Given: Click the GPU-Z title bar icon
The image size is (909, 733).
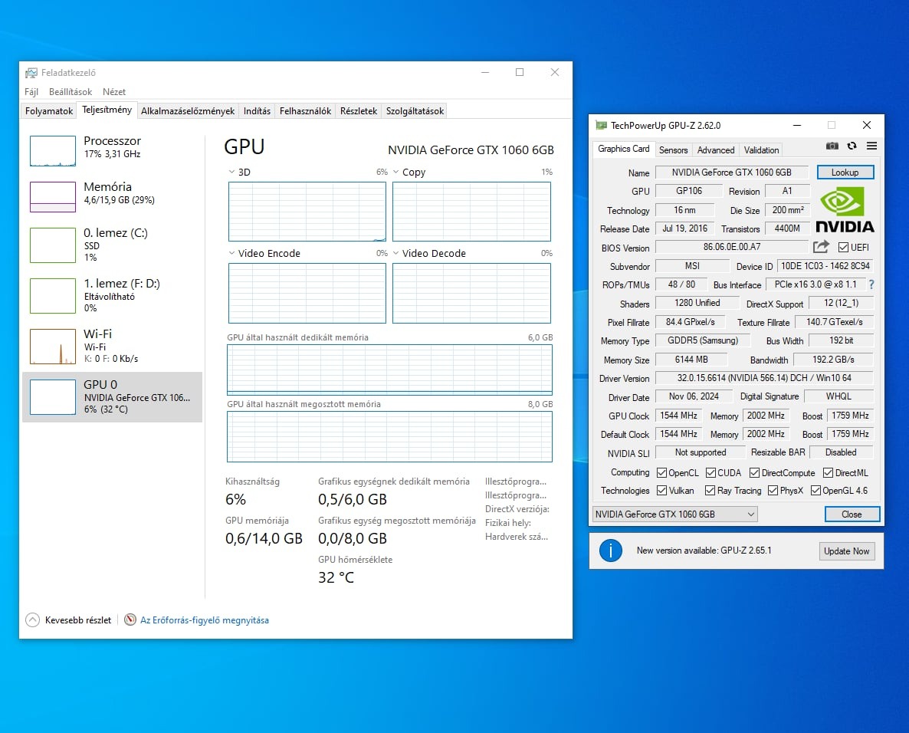Looking at the screenshot, I should tap(601, 125).
